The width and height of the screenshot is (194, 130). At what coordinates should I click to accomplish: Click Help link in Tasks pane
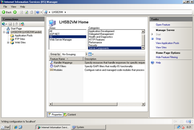pos(158,63)
